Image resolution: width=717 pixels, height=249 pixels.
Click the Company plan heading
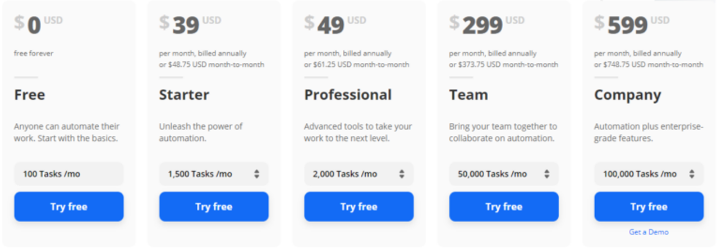point(628,95)
